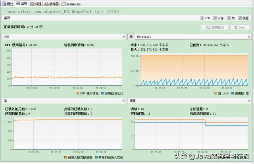Screen dimensions: 254x164
Task: Select the 堆 heap sub-tab
Action: 131,37
